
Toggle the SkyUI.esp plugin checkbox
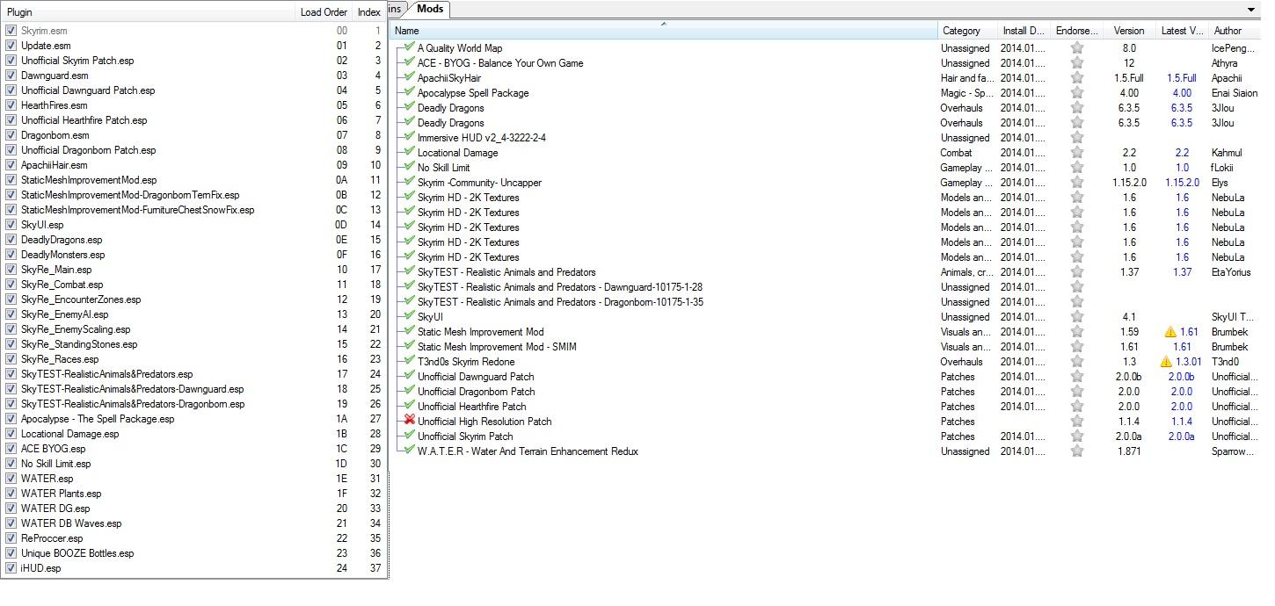click(x=11, y=225)
